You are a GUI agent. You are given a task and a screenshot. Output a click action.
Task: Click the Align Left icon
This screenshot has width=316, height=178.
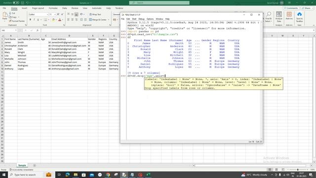click(68, 20)
